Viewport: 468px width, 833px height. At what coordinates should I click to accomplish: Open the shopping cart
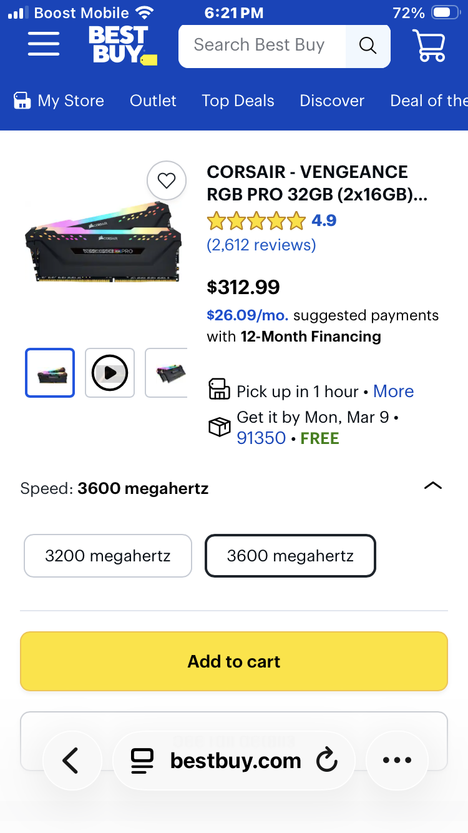click(429, 46)
